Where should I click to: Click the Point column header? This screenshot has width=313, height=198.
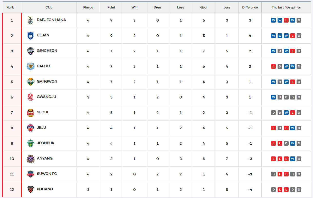pyautogui.click(x=111, y=7)
